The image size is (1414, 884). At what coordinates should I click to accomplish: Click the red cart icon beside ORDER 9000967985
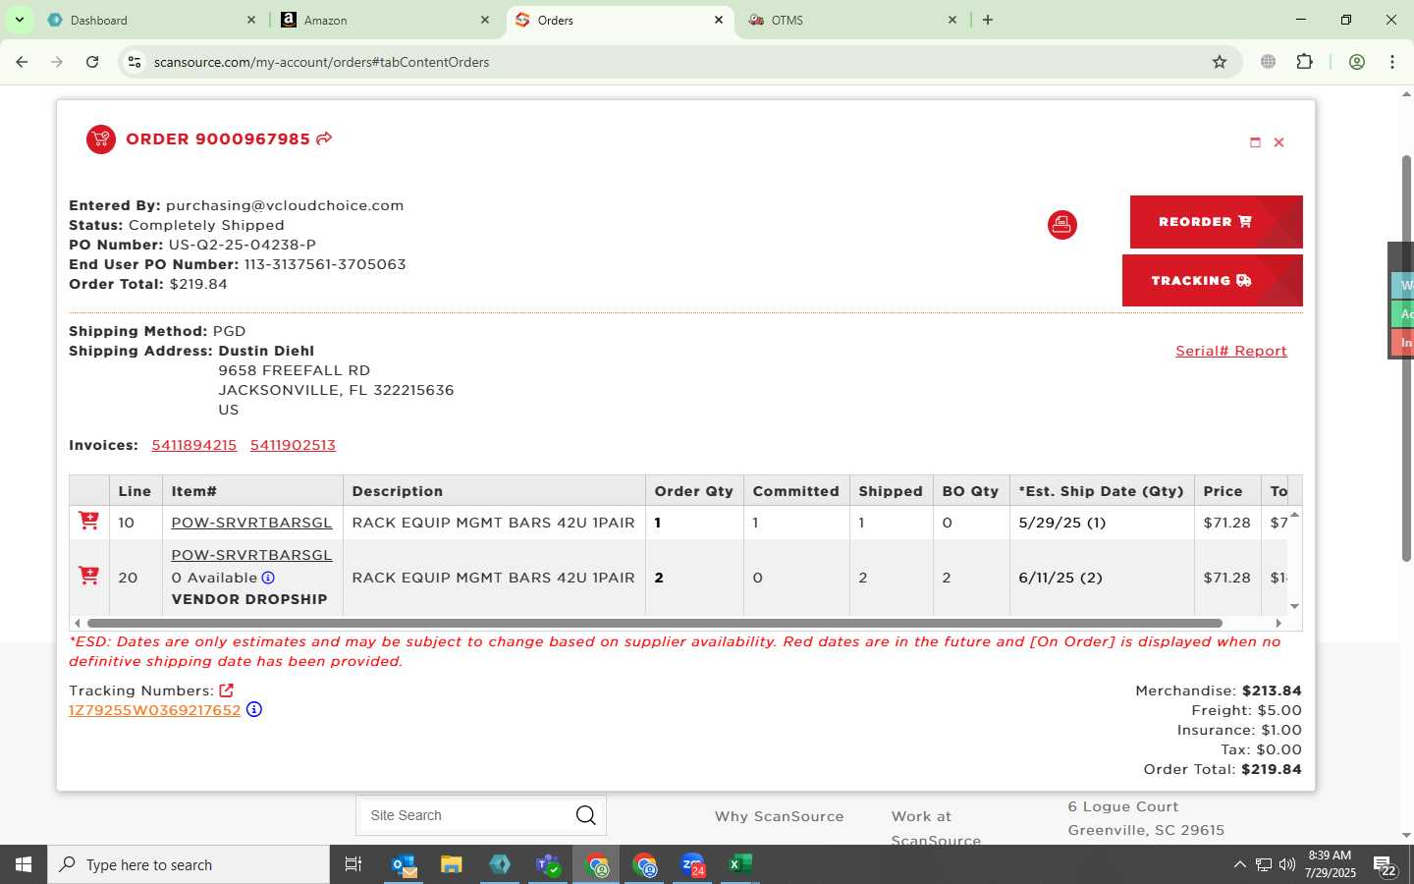coord(100,139)
